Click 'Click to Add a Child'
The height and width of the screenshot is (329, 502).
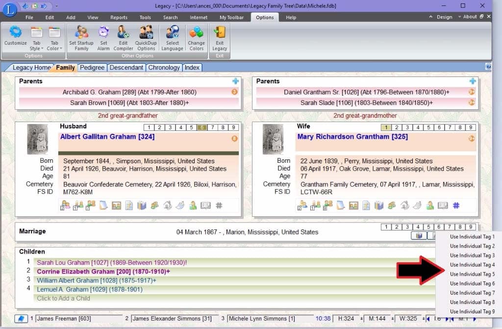[63, 298]
